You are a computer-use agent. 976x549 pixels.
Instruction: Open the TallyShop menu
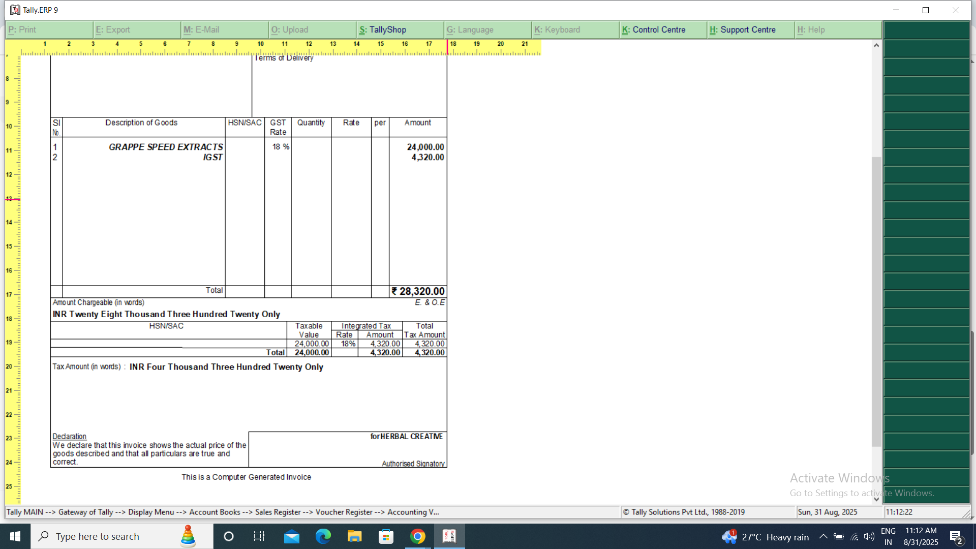(x=400, y=29)
